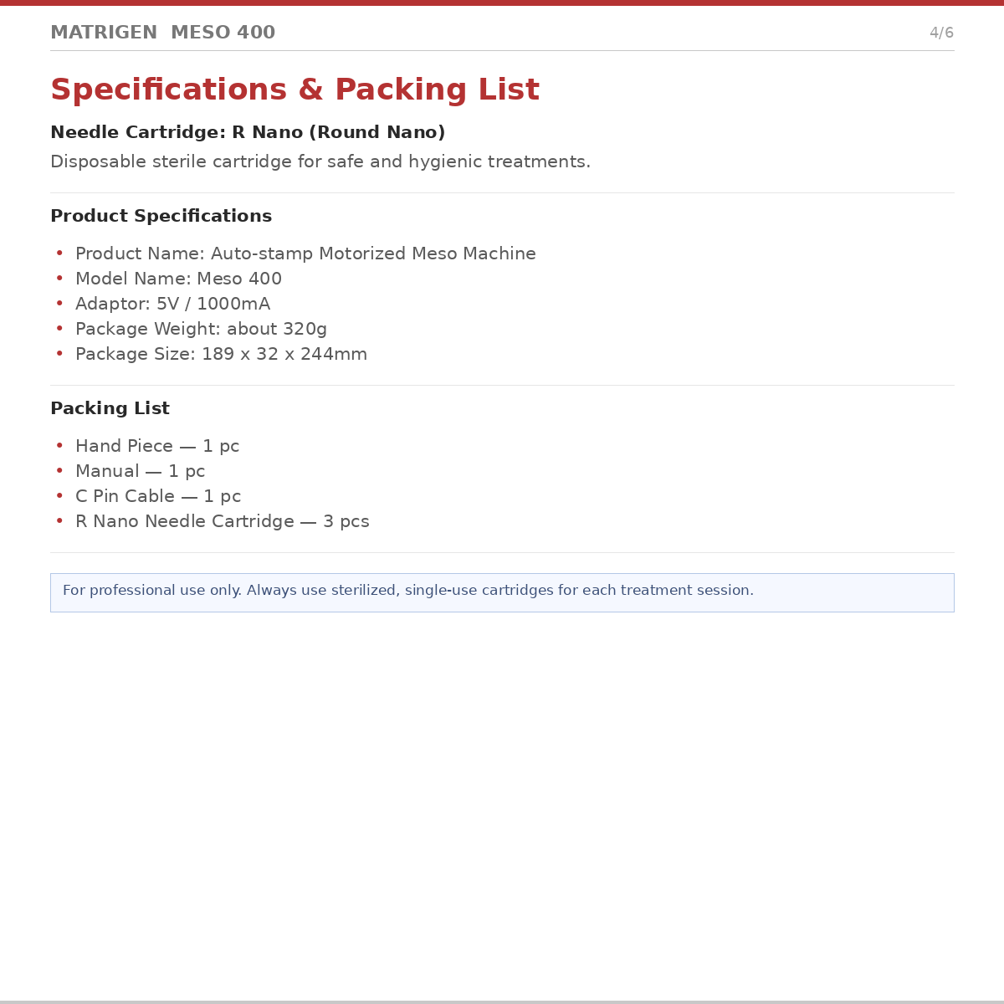Click the Hand Piece — 1 pc item
This screenshot has width=1004, height=1004.
157,447
